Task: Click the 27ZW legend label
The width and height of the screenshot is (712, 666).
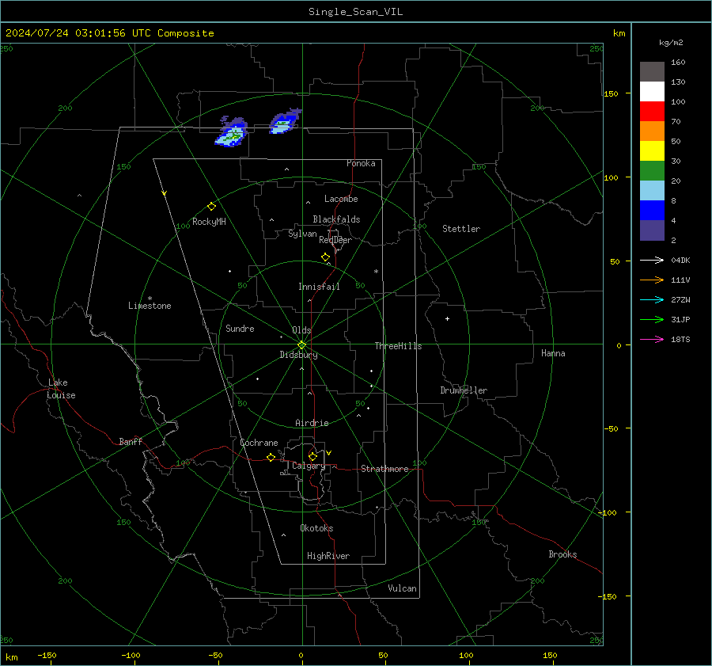Action: click(680, 299)
